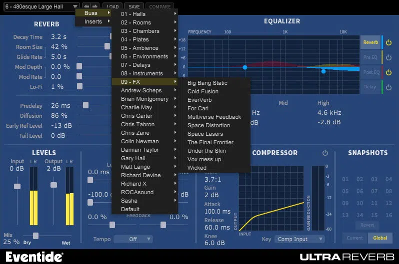
Task: Click the Mod Depth slider handle
Action: pos(79,66)
